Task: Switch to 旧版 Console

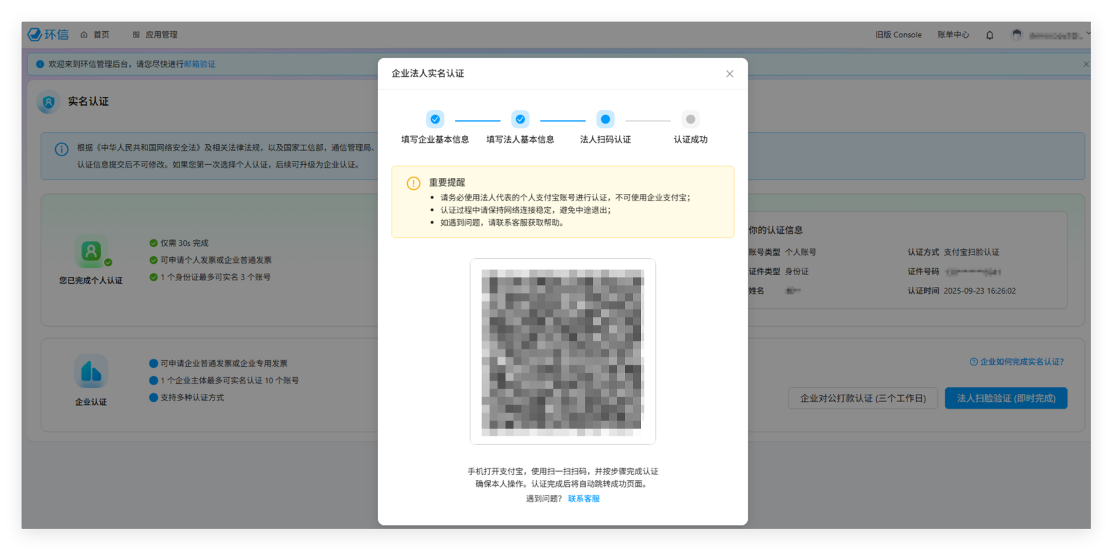Action: tap(898, 35)
